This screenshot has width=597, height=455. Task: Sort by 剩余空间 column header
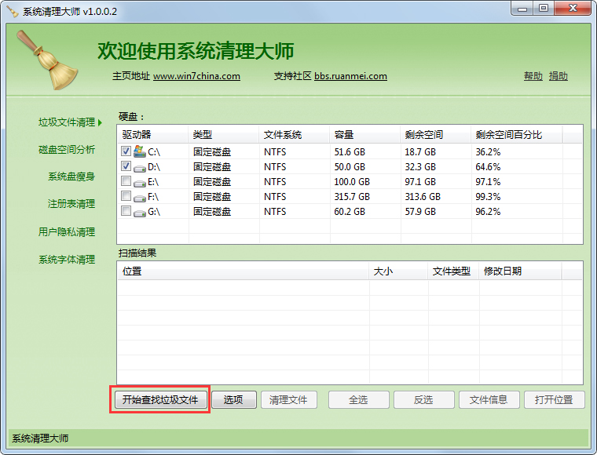[x=435, y=135]
